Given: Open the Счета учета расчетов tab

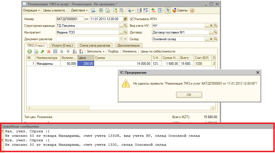Looking at the screenshot, I should pyautogui.click(x=95, y=45).
